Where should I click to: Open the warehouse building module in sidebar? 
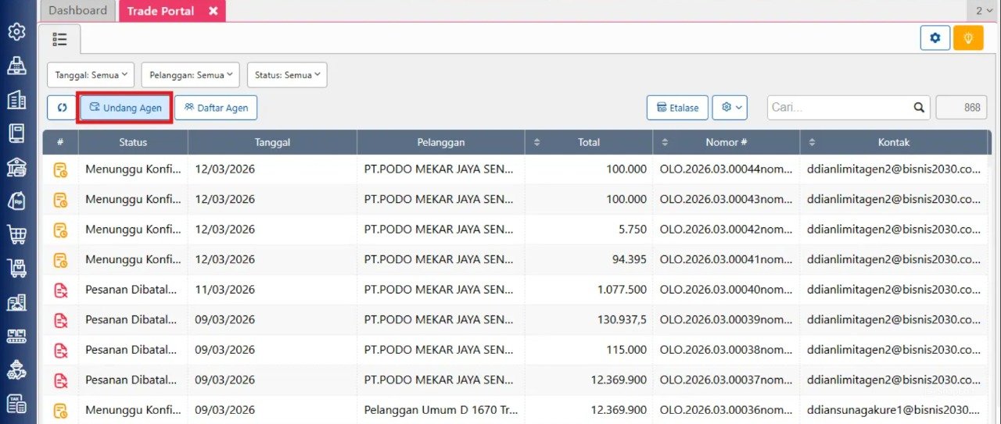[x=16, y=302]
